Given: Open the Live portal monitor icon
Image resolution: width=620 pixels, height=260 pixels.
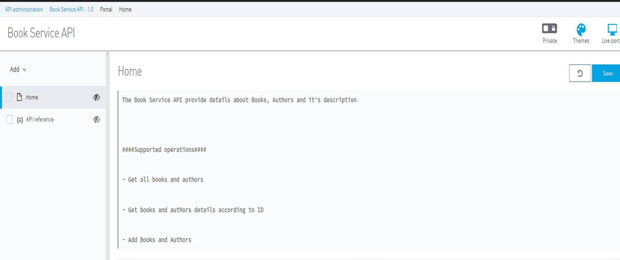Looking at the screenshot, I should click(612, 30).
